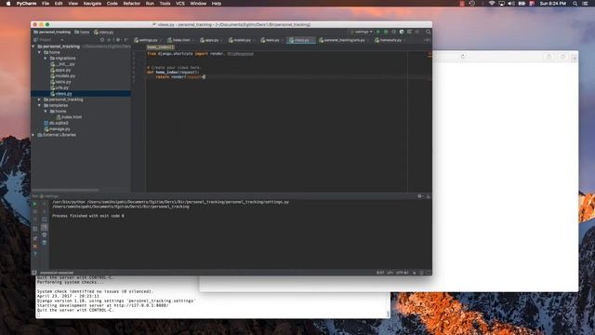Viewport: 595px width, 335px height.
Task: Run the settings configuration with green play button
Action: coord(378,32)
